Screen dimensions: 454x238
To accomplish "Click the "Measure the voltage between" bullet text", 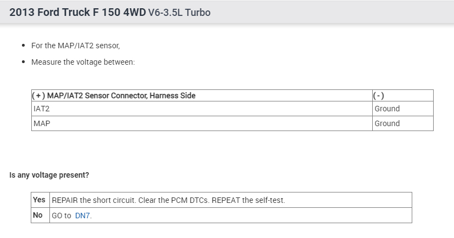I will click(83, 62).
